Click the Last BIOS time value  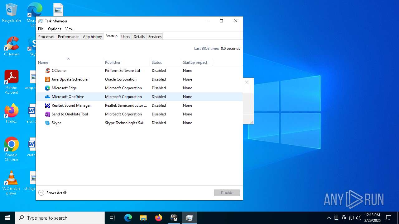click(x=230, y=49)
